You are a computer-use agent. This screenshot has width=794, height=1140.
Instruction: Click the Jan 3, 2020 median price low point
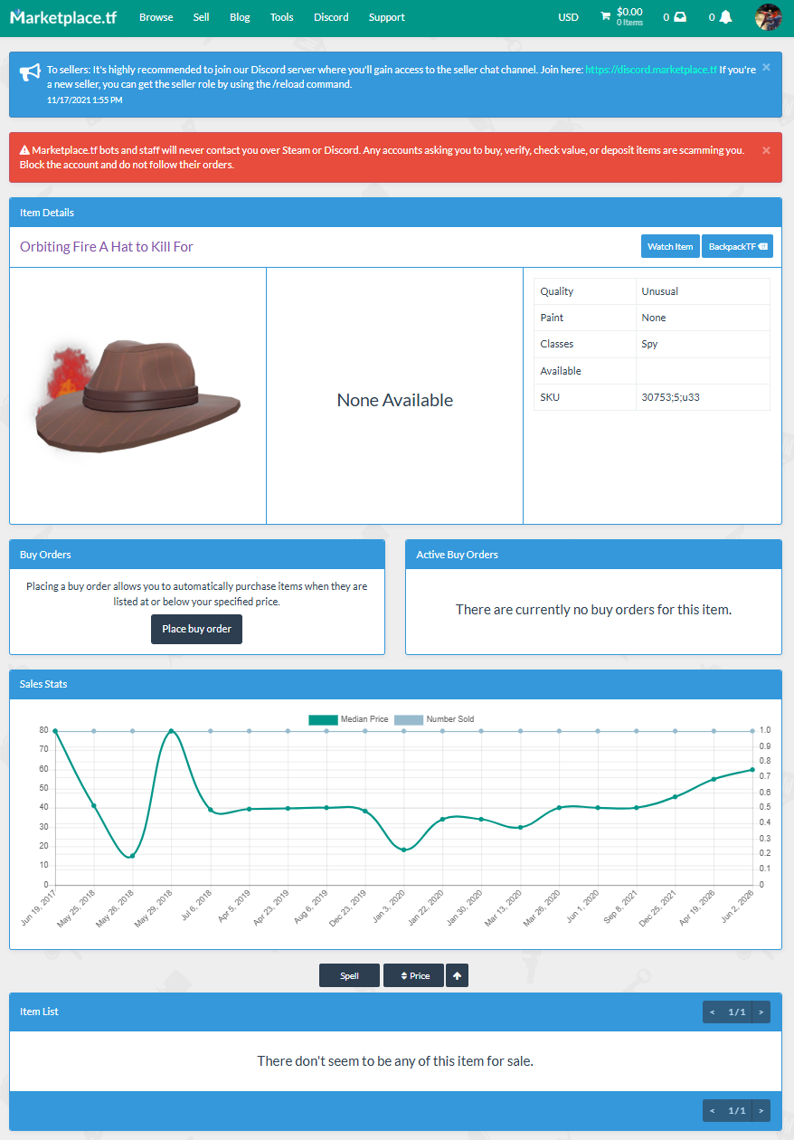[403, 850]
